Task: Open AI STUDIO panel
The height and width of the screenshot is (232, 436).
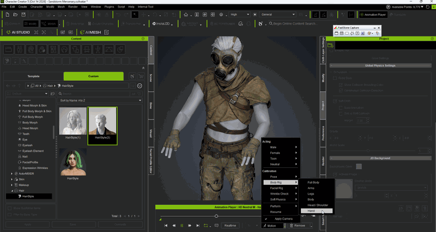Action: point(18,33)
